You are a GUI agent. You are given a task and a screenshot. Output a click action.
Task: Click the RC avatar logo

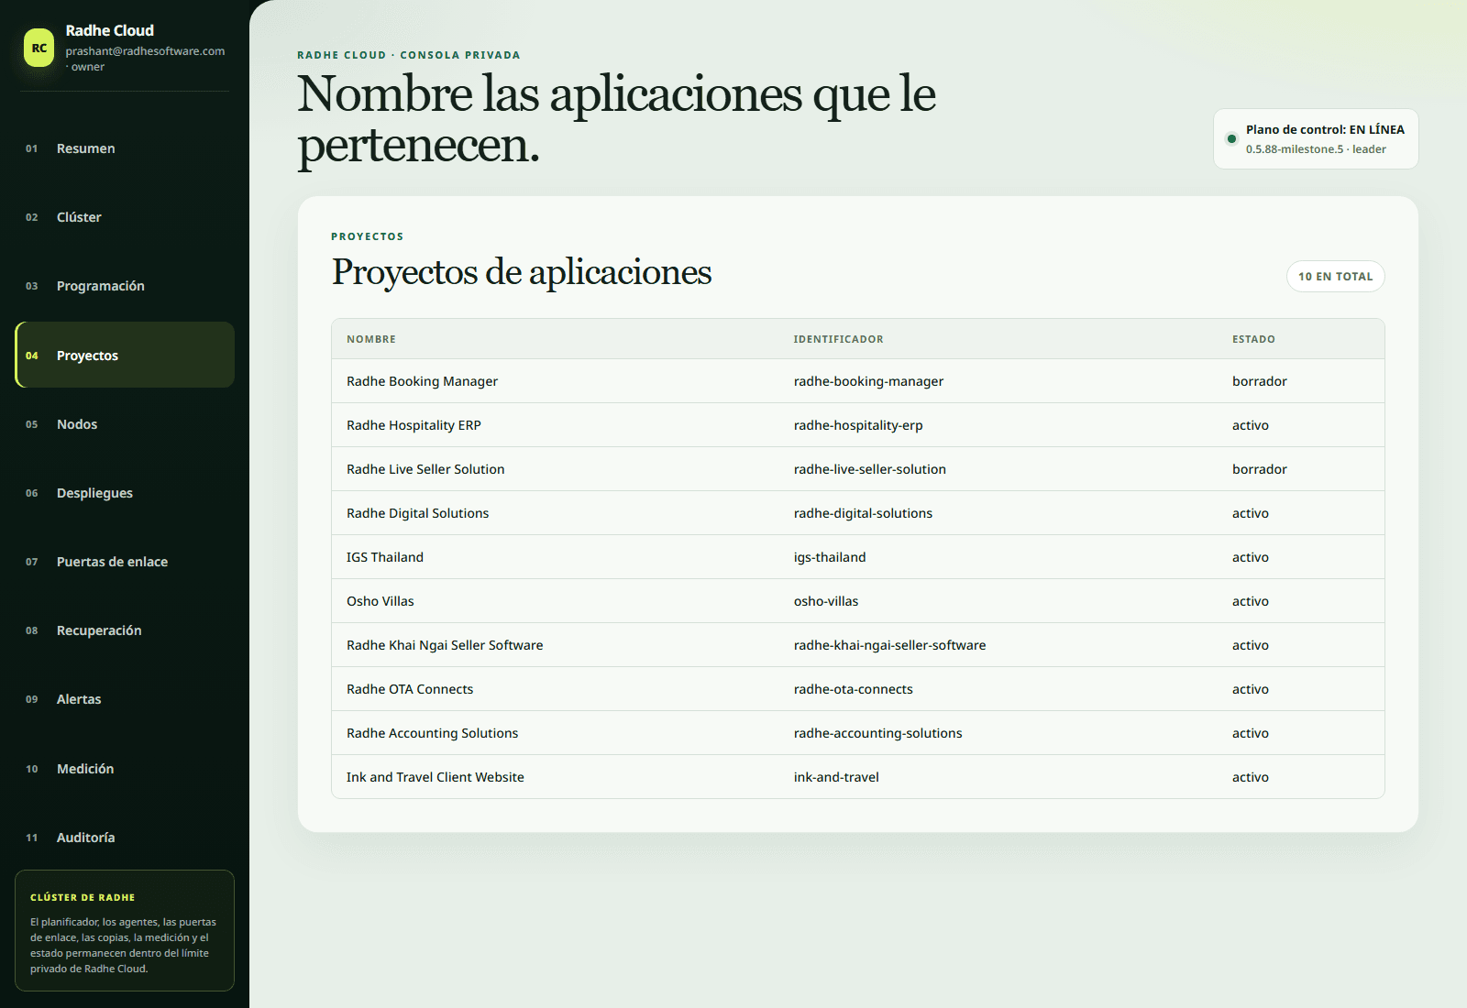(x=39, y=48)
